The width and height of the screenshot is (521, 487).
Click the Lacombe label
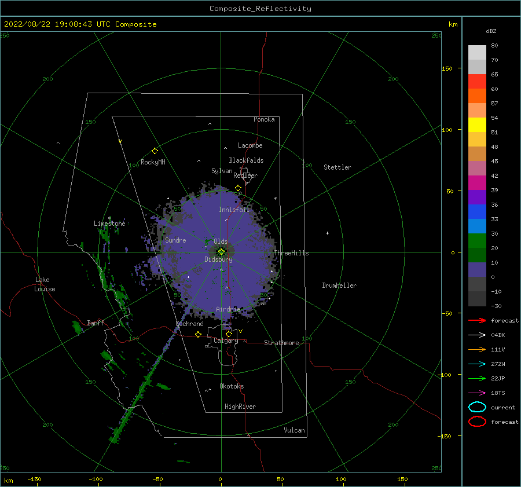tap(250, 145)
